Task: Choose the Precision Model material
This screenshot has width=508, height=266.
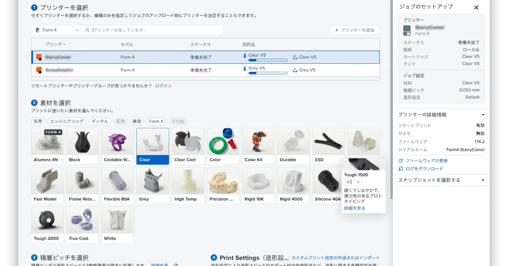Action: pyautogui.click(x=223, y=185)
